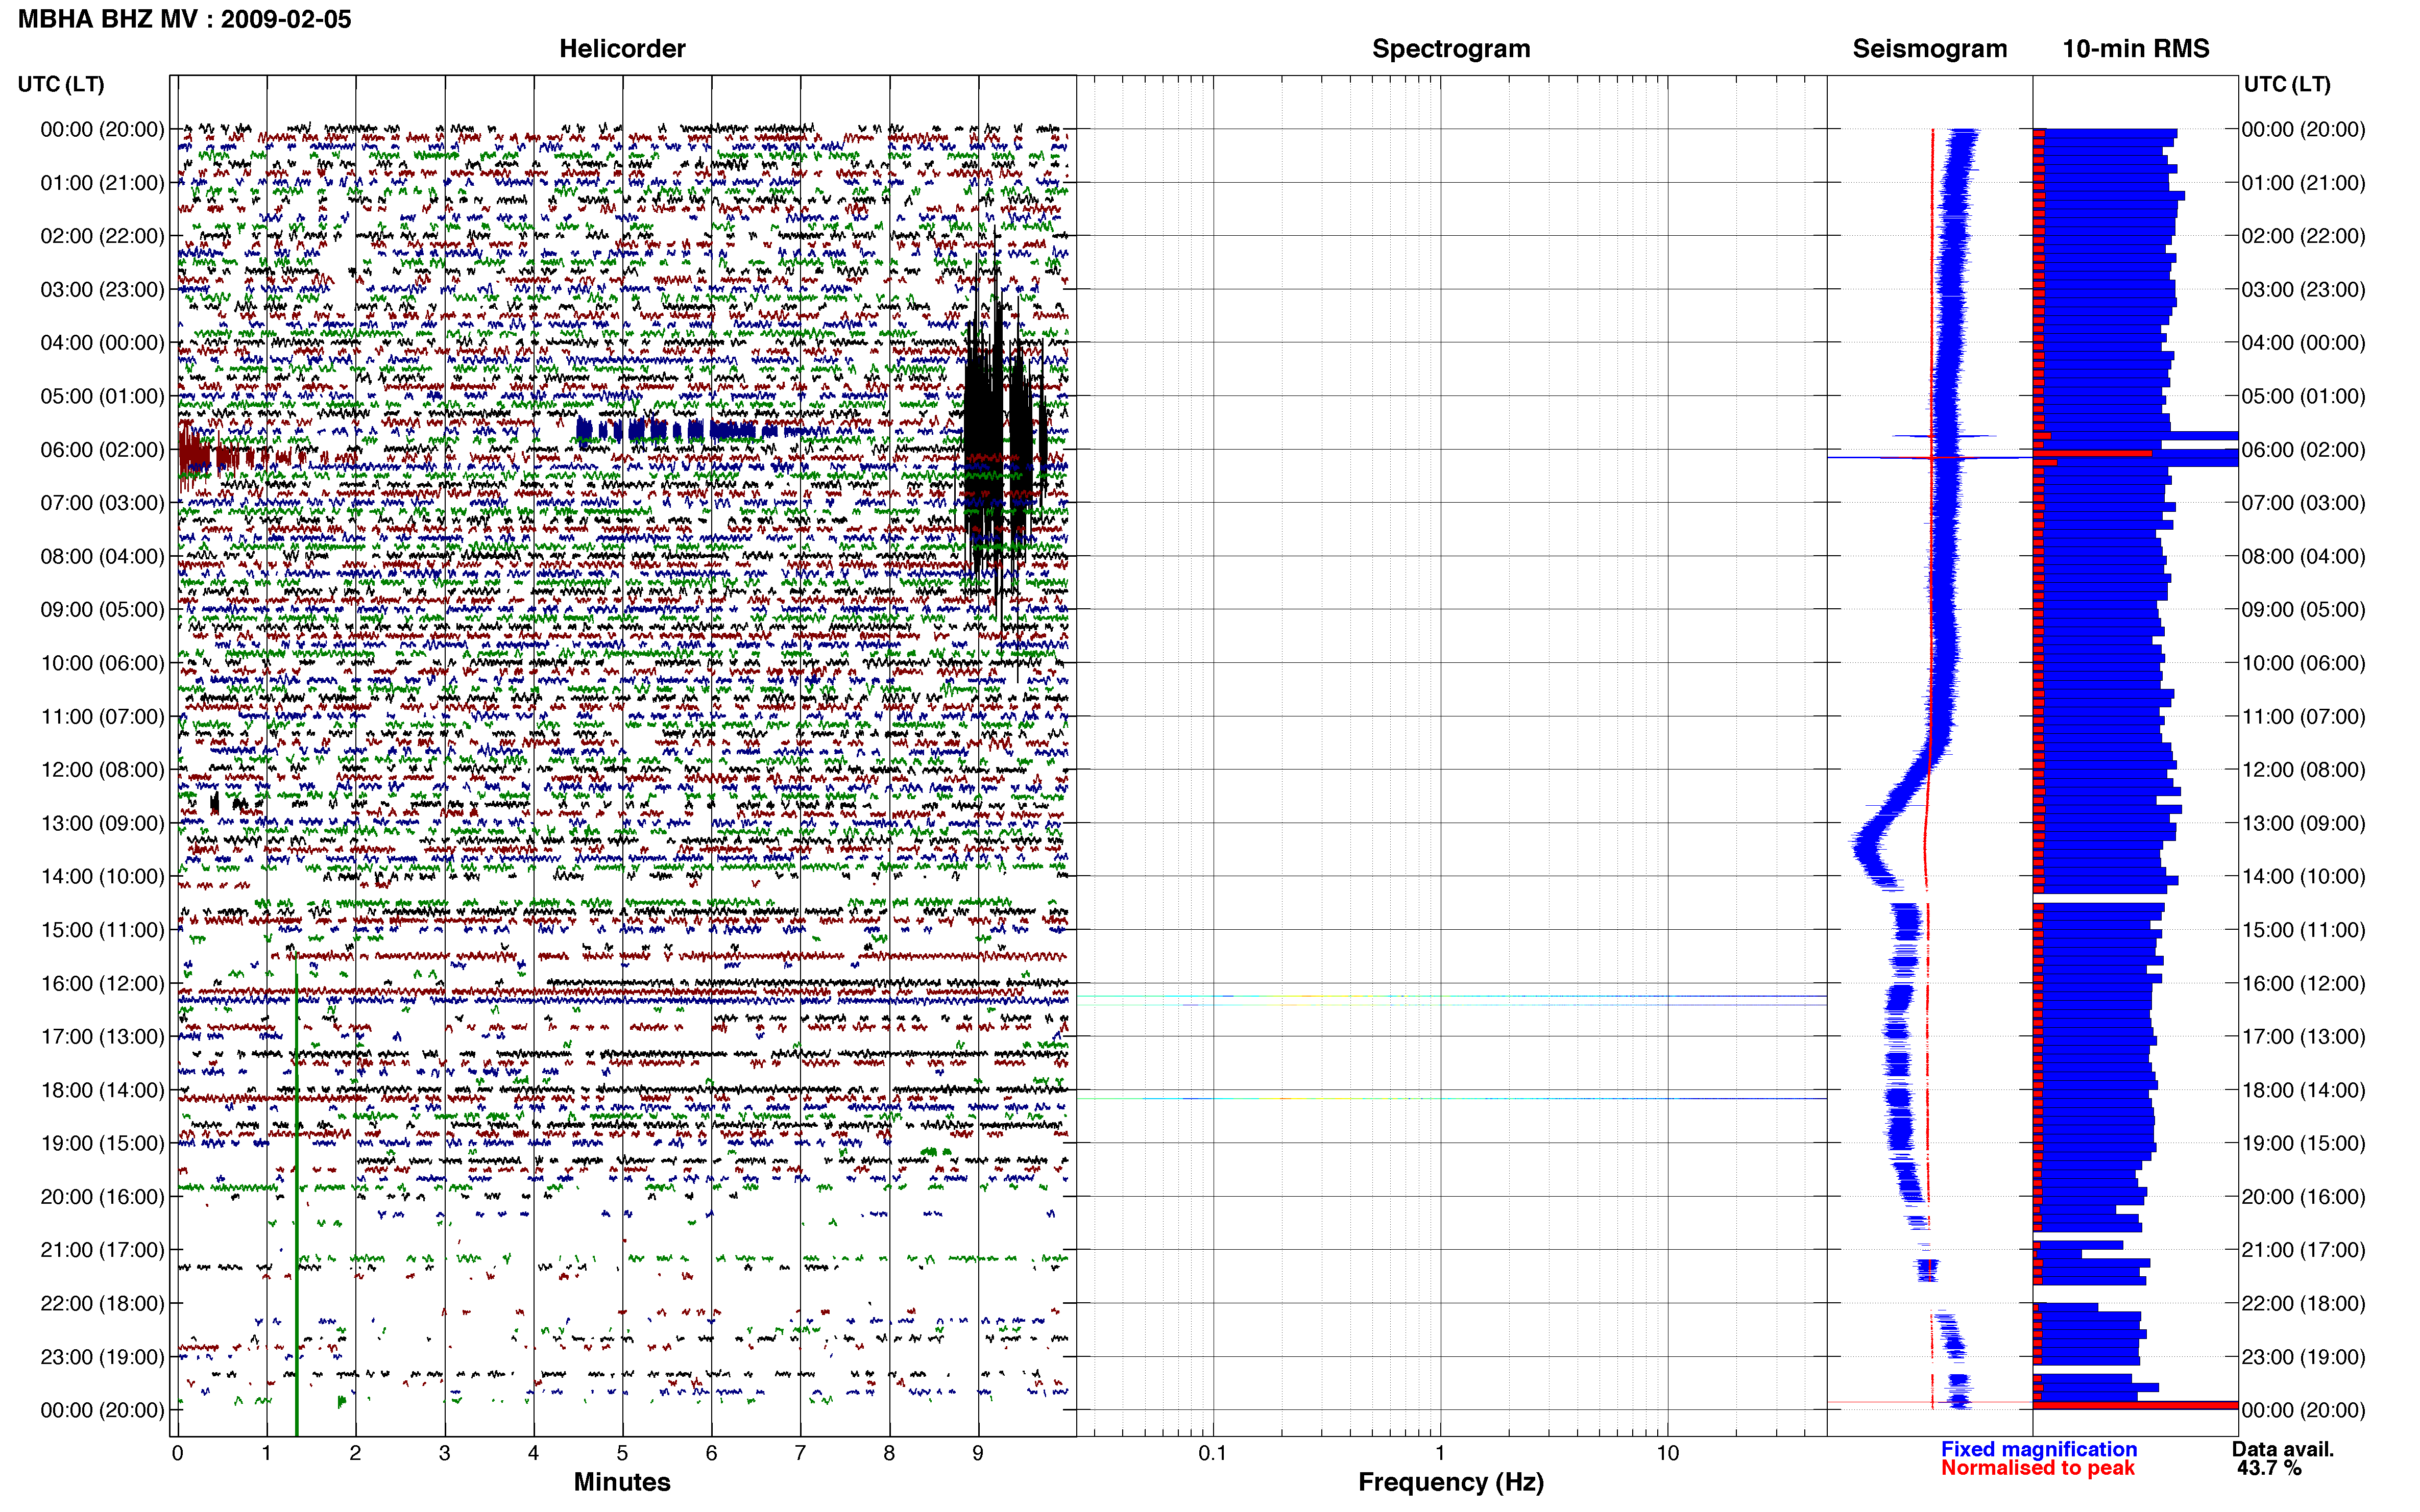
Task: Click frequency tick label '0.1'
Action: (1213, 1453)
